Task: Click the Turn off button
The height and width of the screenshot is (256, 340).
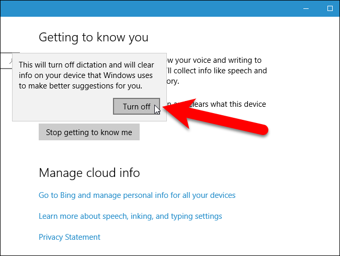Action: [x=136, y=106]
